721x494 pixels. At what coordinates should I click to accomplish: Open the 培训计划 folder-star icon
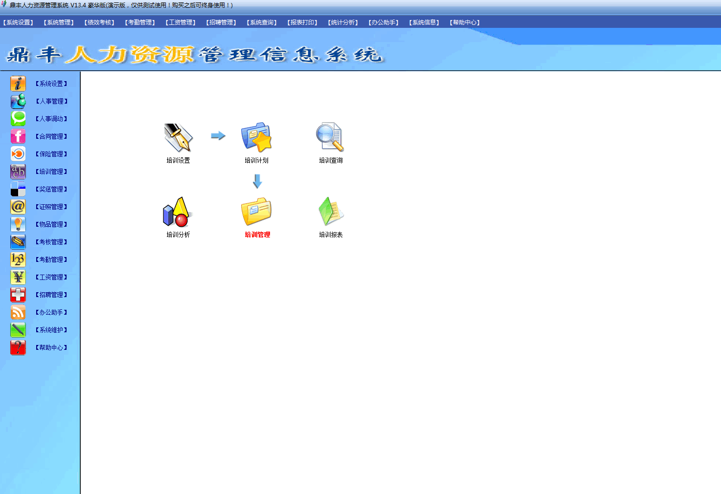tap(256, 137)
